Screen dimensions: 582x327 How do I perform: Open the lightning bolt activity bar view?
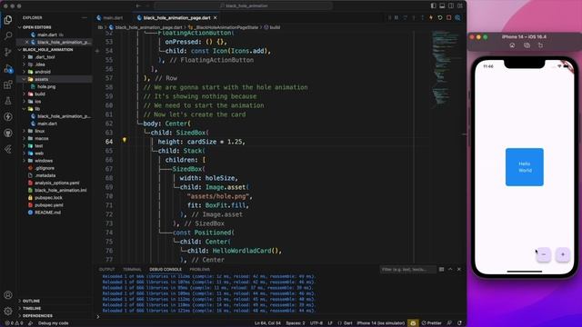pos(8,117)
